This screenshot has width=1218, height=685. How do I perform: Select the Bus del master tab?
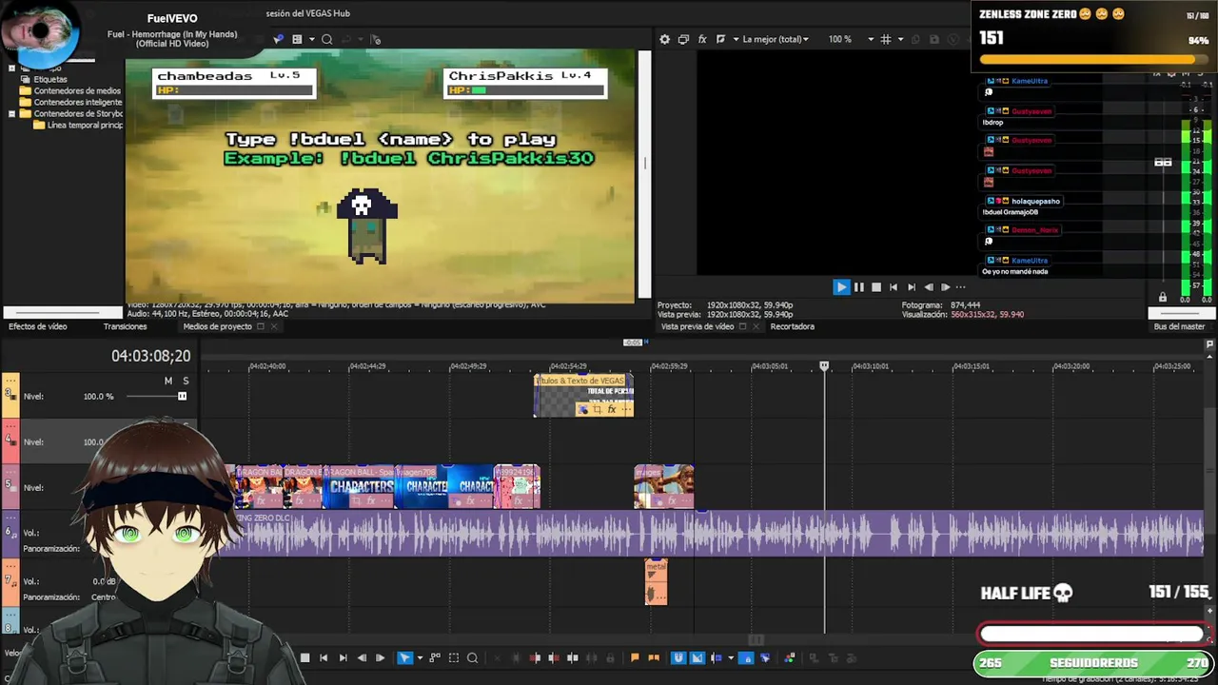1179,326
